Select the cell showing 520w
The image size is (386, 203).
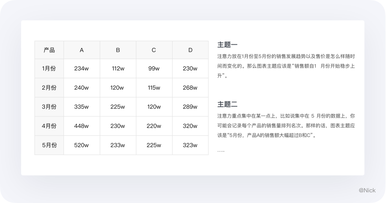[x=82, y=145]
